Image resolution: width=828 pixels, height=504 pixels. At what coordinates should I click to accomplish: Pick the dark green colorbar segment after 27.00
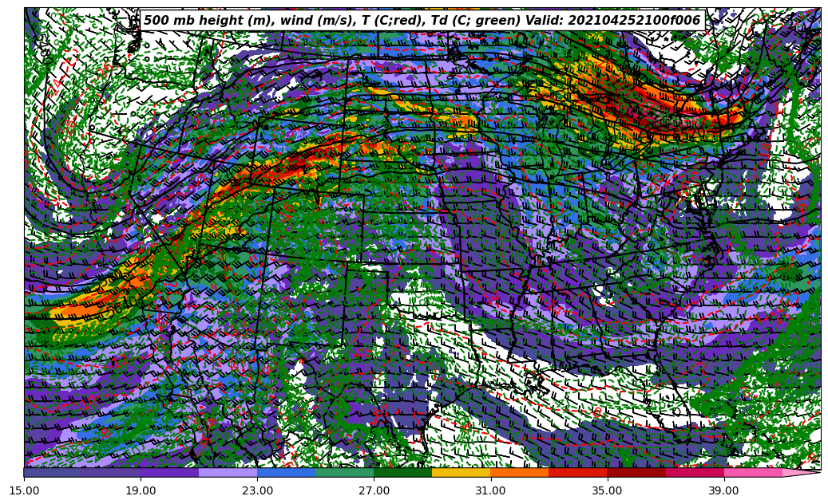tap(403, 472)
